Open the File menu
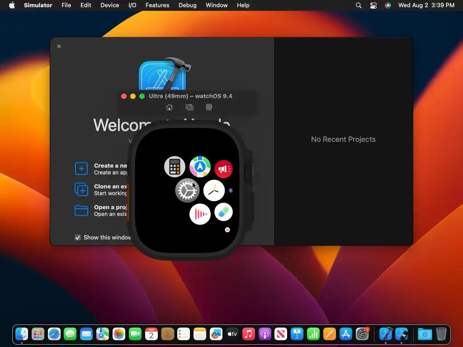This screenshot has height=347, width=463. (x=66, y=5)
